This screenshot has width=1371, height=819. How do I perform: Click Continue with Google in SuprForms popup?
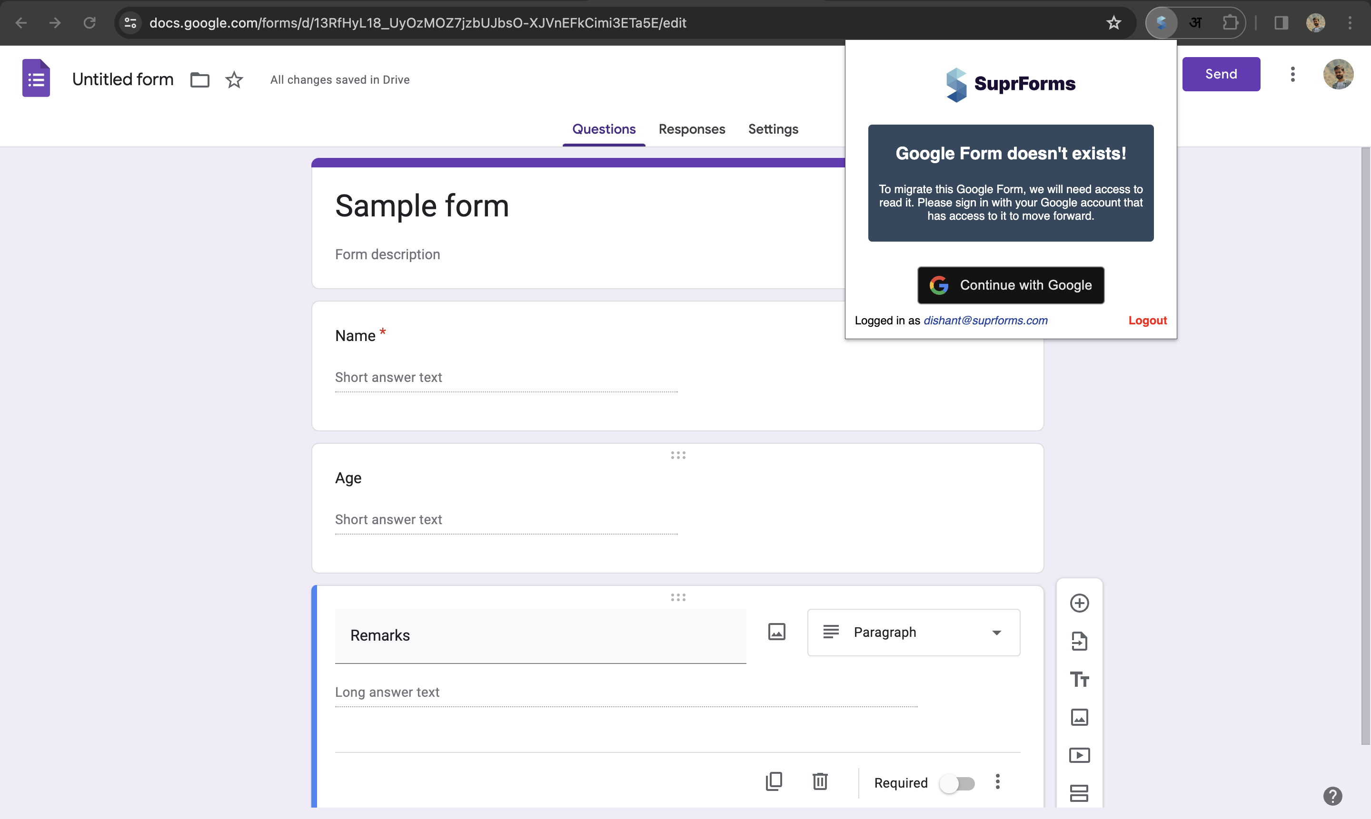(x=1010, y=285)
